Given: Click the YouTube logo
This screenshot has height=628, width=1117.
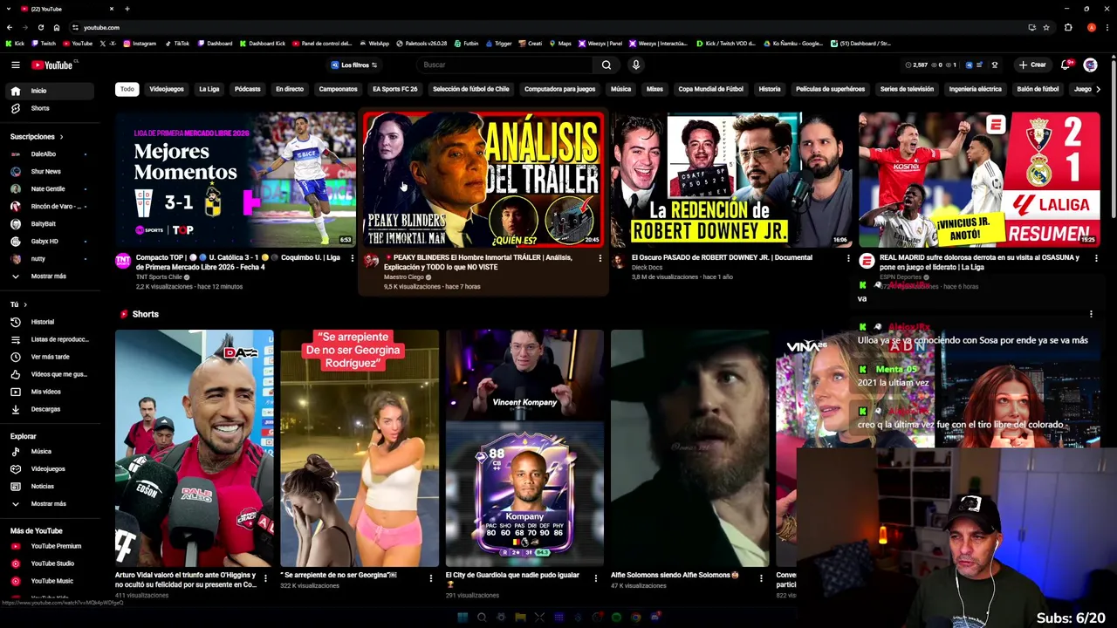Looking at the screenshot, I should click(x=54, y=65).
